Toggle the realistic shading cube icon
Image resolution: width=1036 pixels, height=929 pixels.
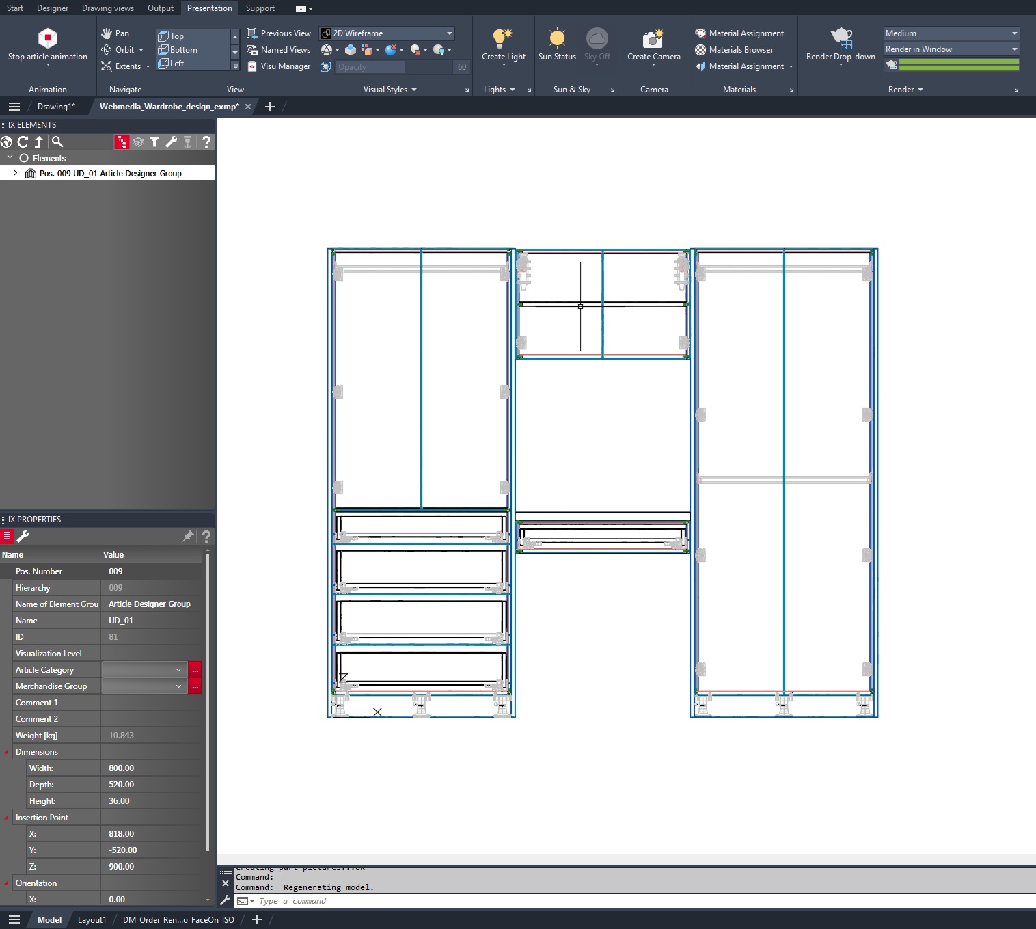point(351,50)
